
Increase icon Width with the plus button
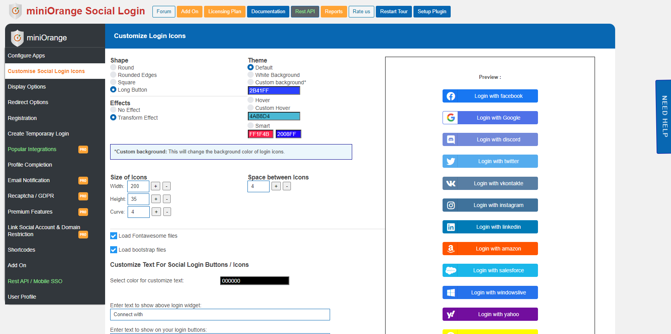tap(156, 186)
